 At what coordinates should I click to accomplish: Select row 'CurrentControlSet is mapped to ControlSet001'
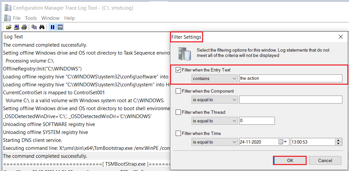86,92
